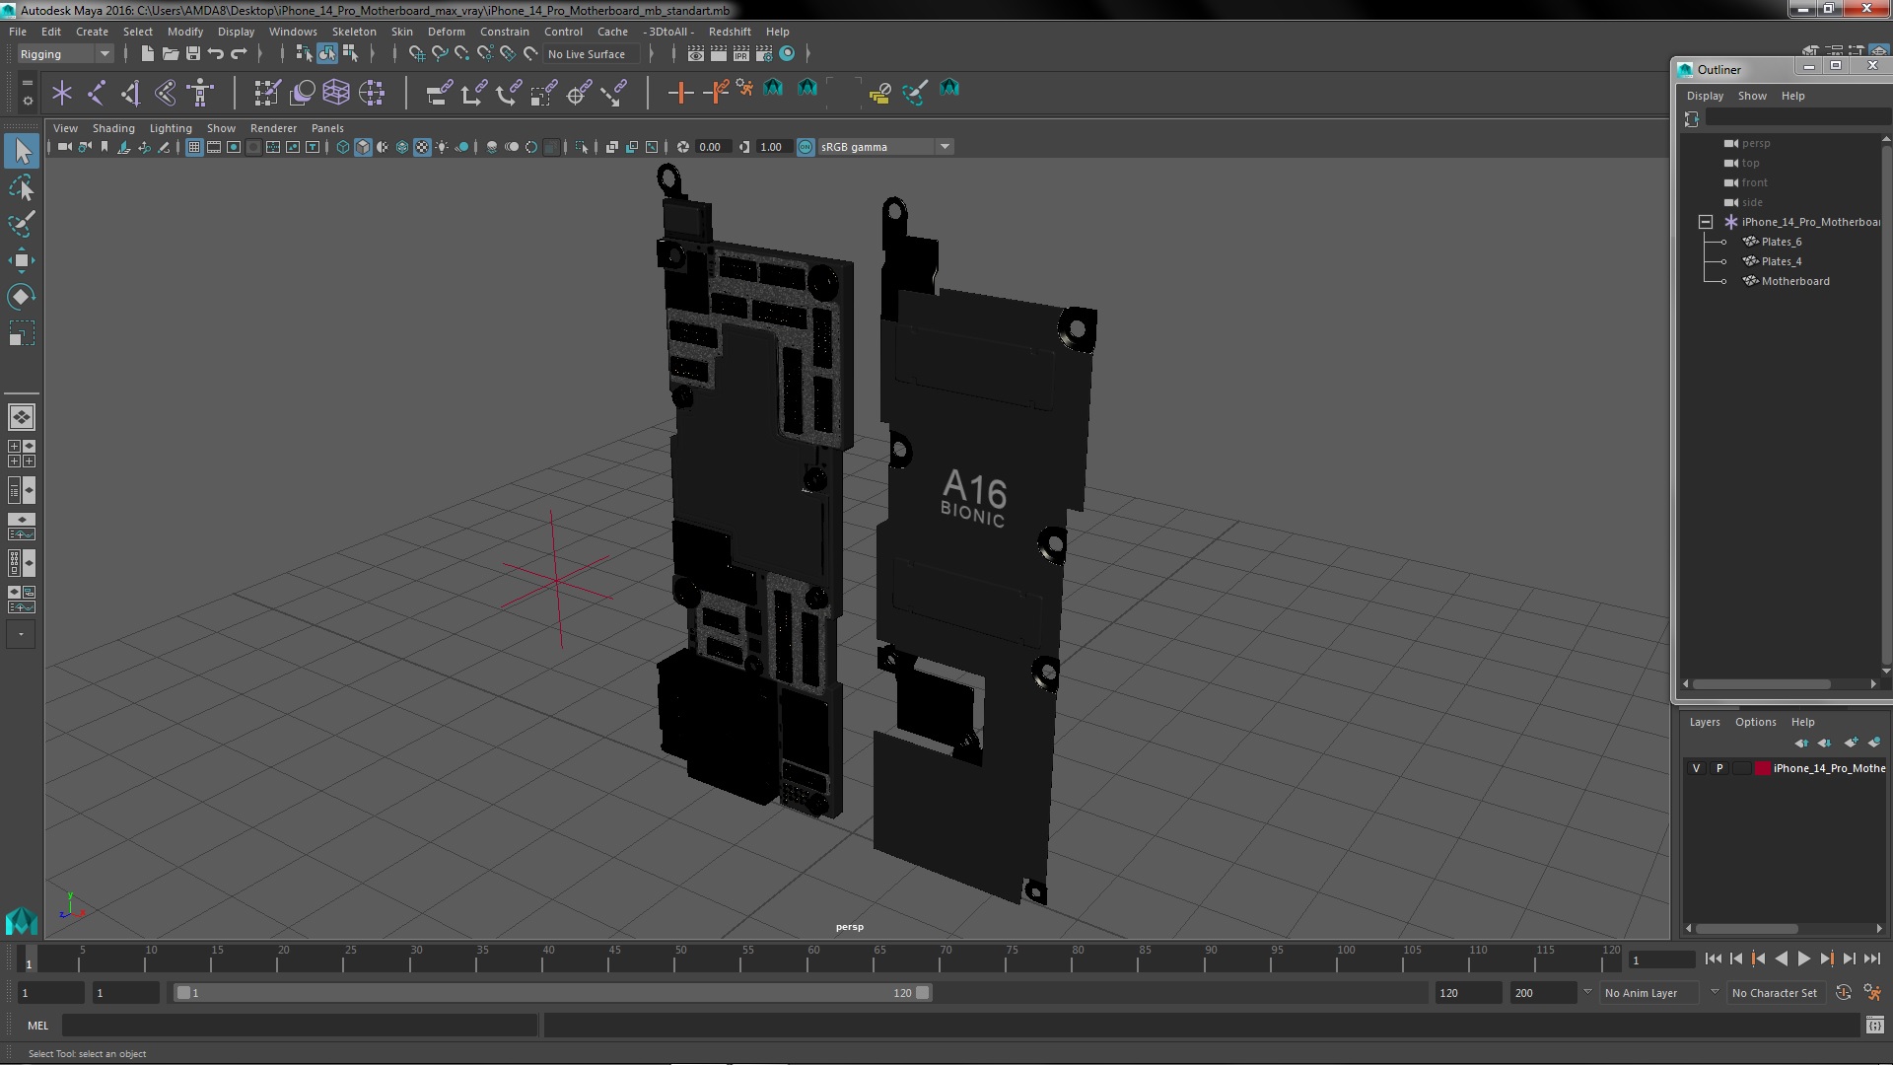Choose the Paint Selection tool

point(22,224)
